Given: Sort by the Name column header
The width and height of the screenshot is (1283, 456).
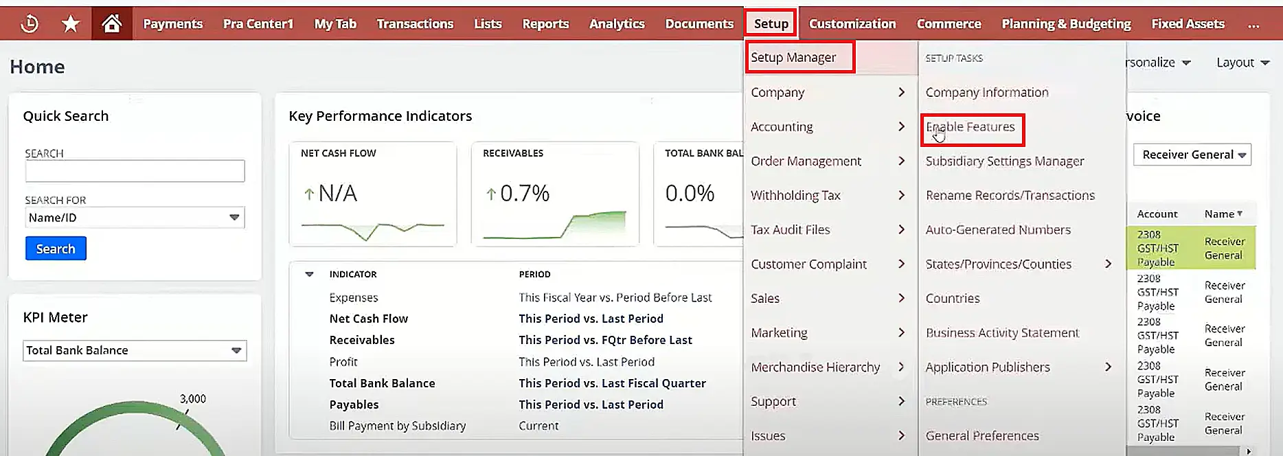Looking at the screenshot, I should pyautogui.click(x=1223, y=214).
